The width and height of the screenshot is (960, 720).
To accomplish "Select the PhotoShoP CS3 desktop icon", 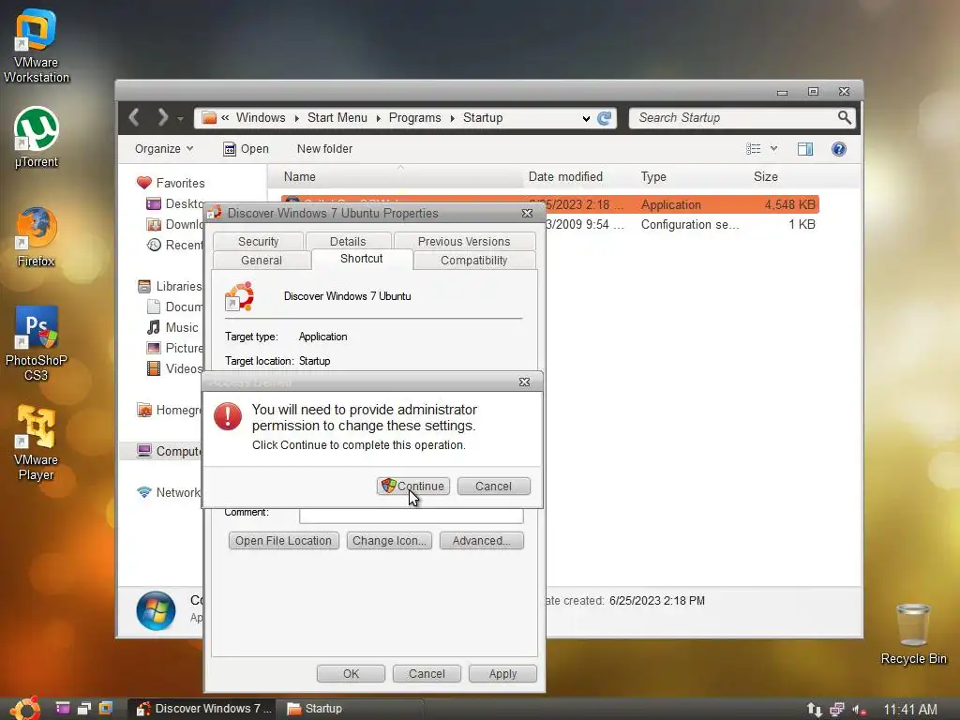I will 37,343.
